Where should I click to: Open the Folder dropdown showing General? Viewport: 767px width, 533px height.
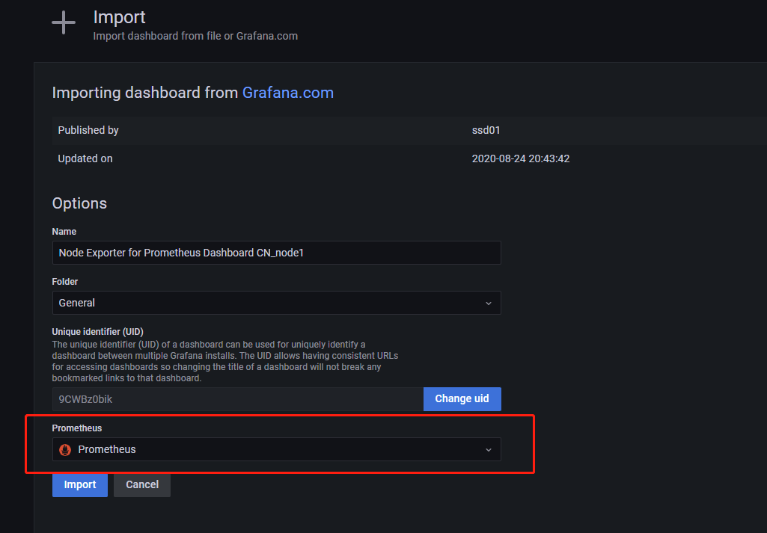[276, 303]
